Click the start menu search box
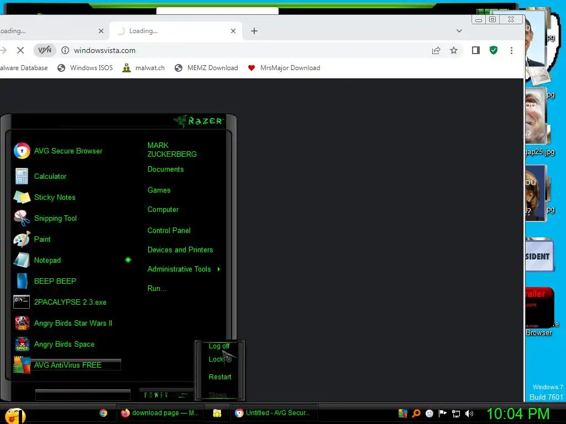The image size is (566, 424). [83, 395]
